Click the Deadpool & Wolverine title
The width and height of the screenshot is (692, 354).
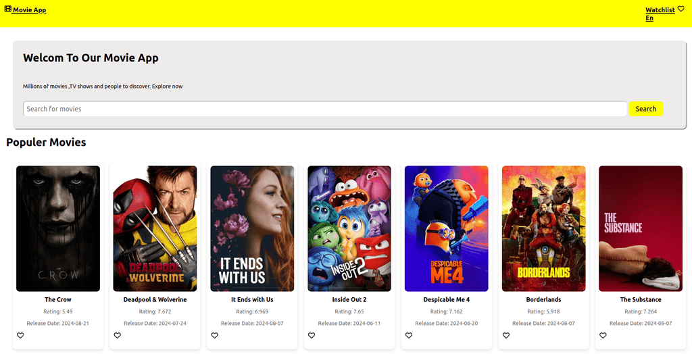tap(155, 300)
